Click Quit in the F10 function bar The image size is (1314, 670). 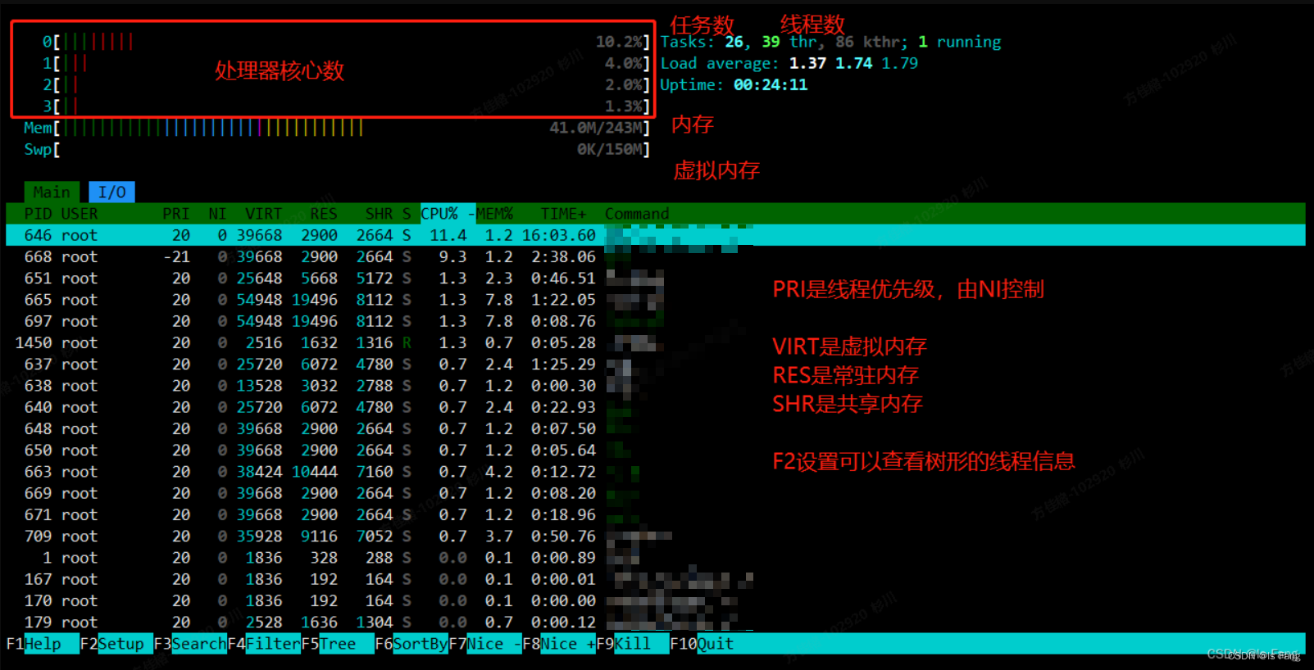pyautogui.click(x=716, y=644)
